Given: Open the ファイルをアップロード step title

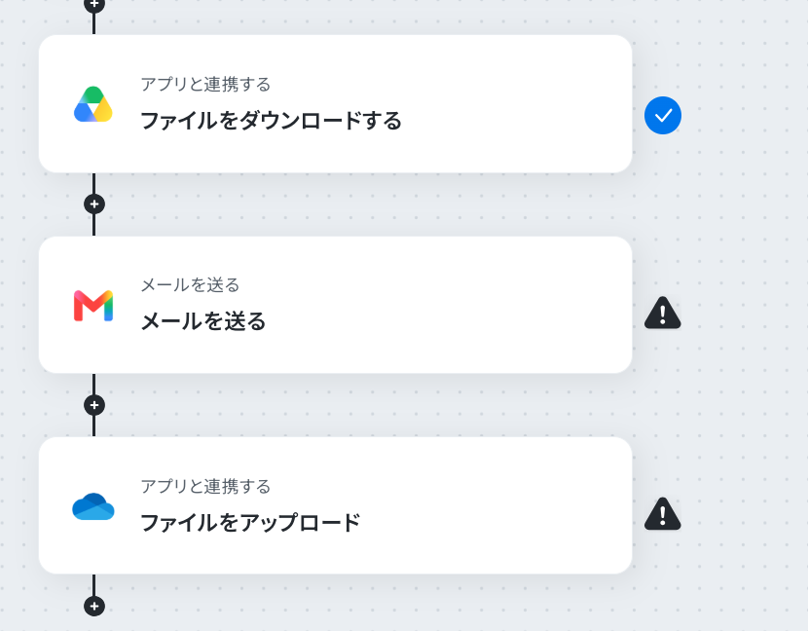Looking at the screenshot, I should pyautogui.click(x=250, y=522).
